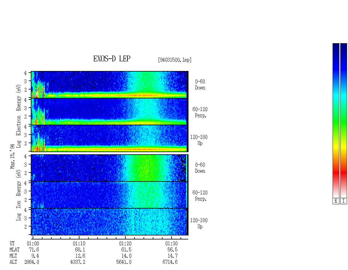Screen dimensions: 348x270
Task: Click the Mar. 15, '94 date label
Action: (x=12, y=156)
